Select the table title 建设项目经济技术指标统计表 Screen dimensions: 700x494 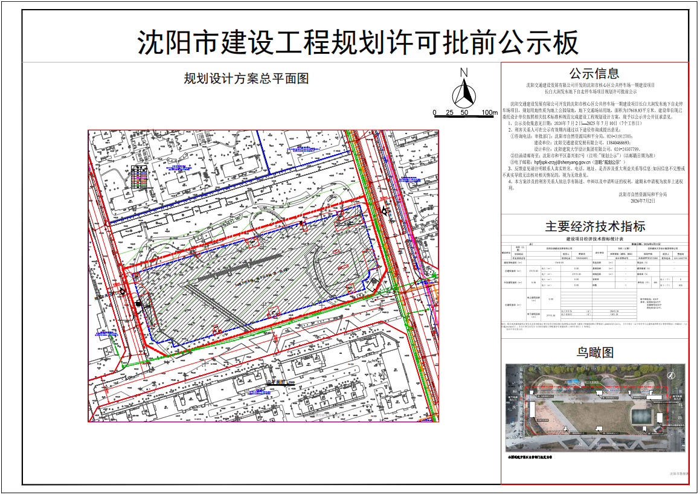(x=595, y=239)
